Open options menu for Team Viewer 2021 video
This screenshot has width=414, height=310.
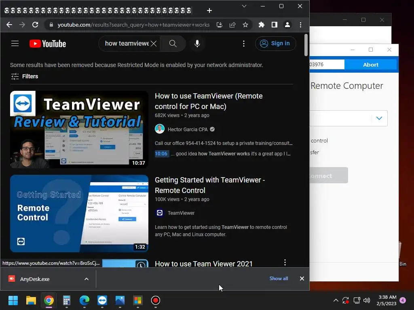tap(285, 262)
